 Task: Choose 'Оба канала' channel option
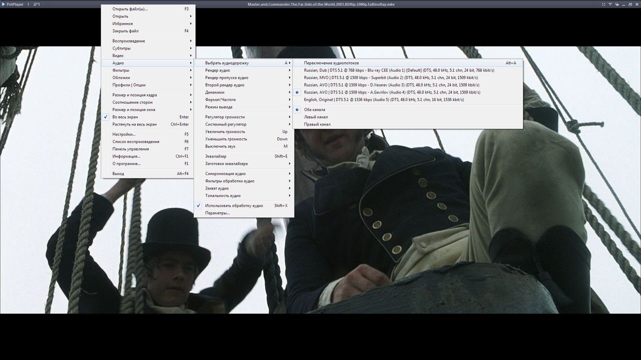pos(408,109)
